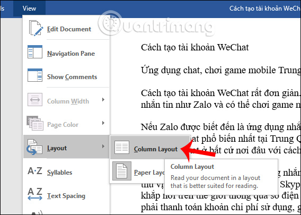The image size is (301, 215).
Task: Open the View menu tab
Action: coord(29,8)
